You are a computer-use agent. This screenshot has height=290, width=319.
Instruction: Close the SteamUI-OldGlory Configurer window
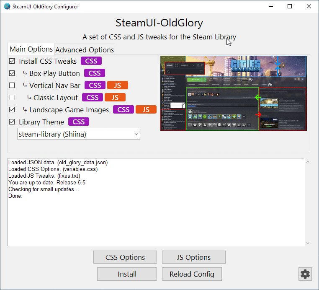309,7
